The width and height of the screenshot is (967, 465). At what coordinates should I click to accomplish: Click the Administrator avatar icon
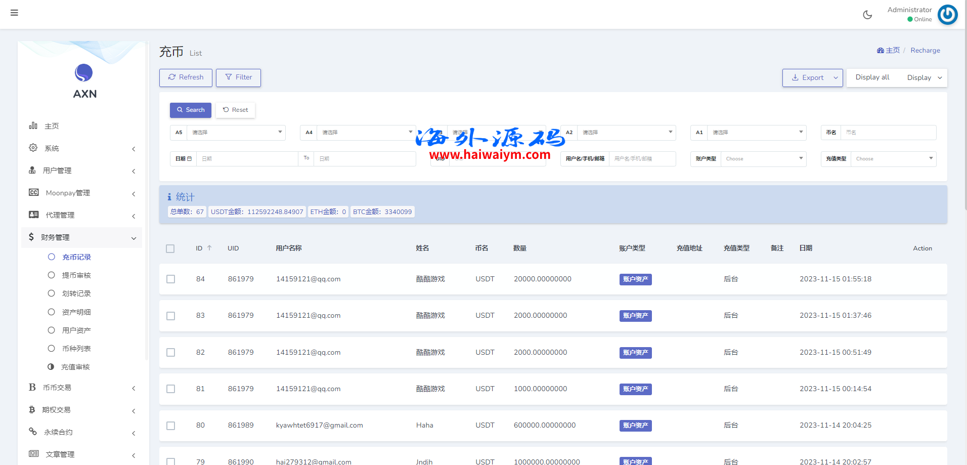coord(947,15)
